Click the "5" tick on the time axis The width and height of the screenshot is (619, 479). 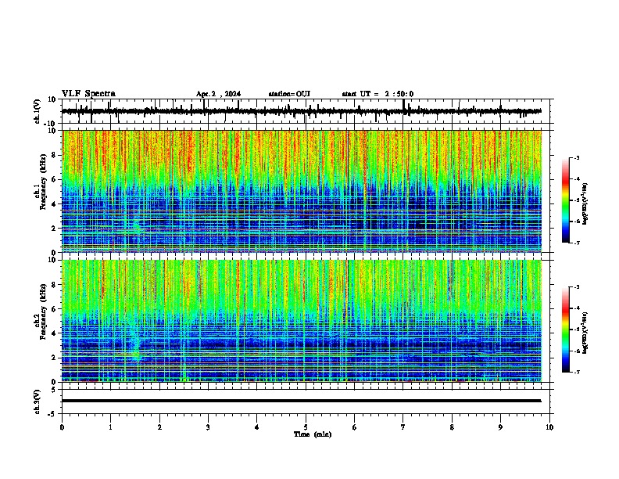[306, 427]
